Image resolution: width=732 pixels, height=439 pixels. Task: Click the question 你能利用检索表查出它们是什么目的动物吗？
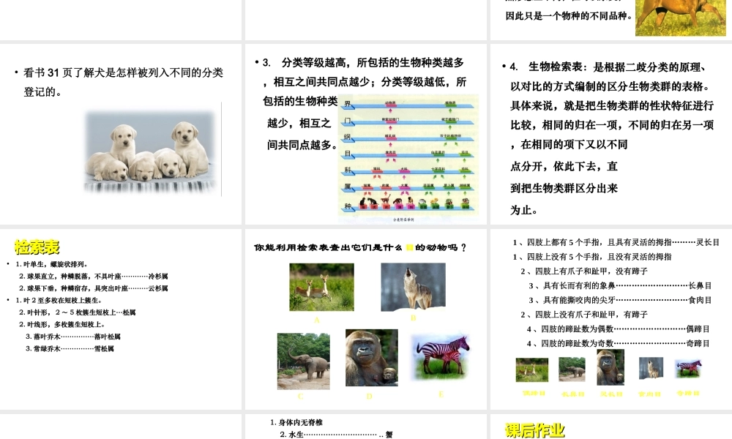click(x=360, y=248)
